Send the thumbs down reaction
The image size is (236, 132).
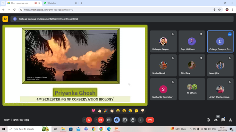click(x=142, y=111)
